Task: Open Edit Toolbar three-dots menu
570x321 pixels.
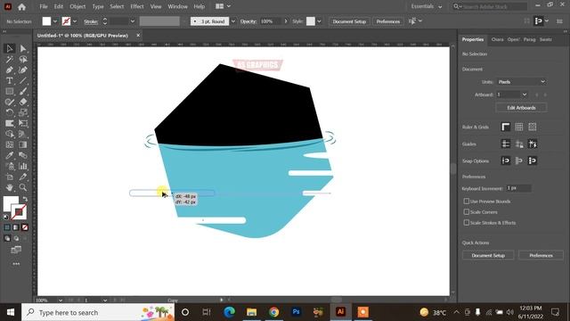Action: click(16, 264)
